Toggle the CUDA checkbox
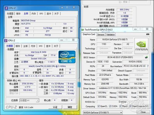The image size is (154, 115). [110, 106]
